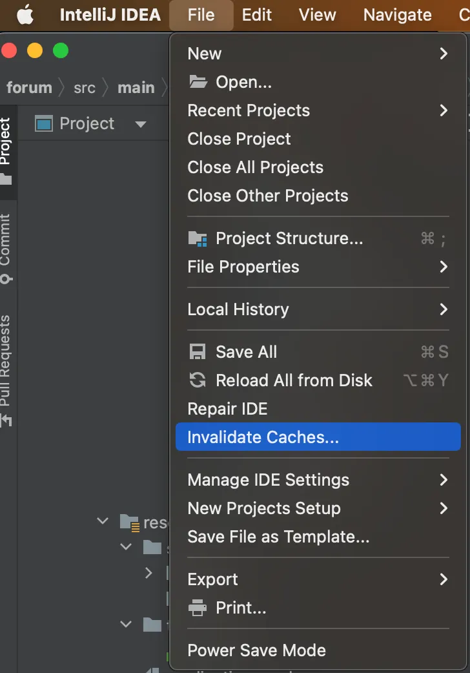Collapse the resources folder in the tree
470x673 pixels.
click(103, 521)
